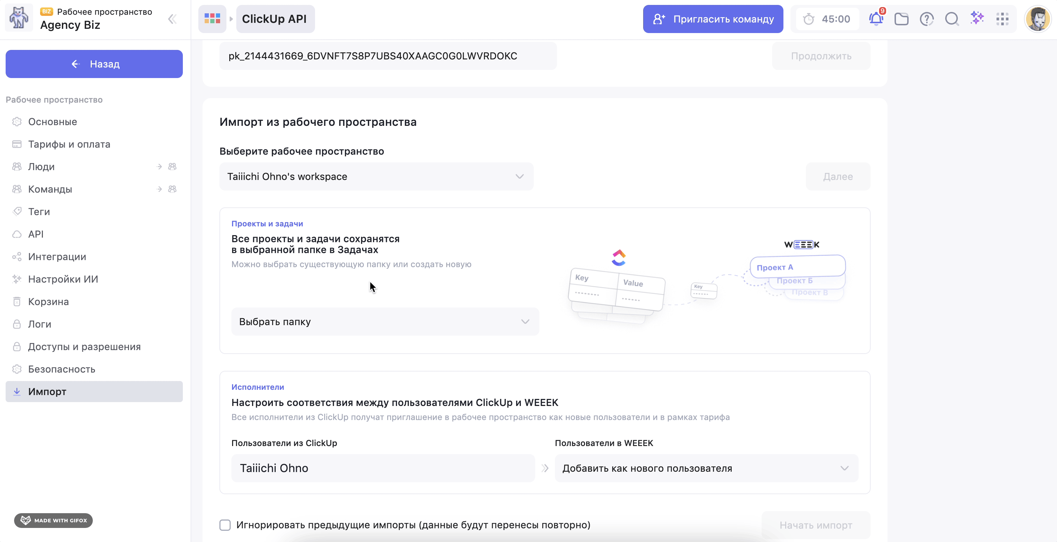Click the colored squares home icon
Screen dimensions: 1057x542
212,19
